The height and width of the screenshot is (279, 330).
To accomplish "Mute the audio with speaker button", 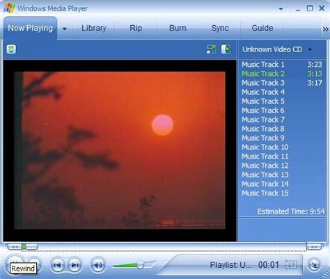I will pos(98,265).
